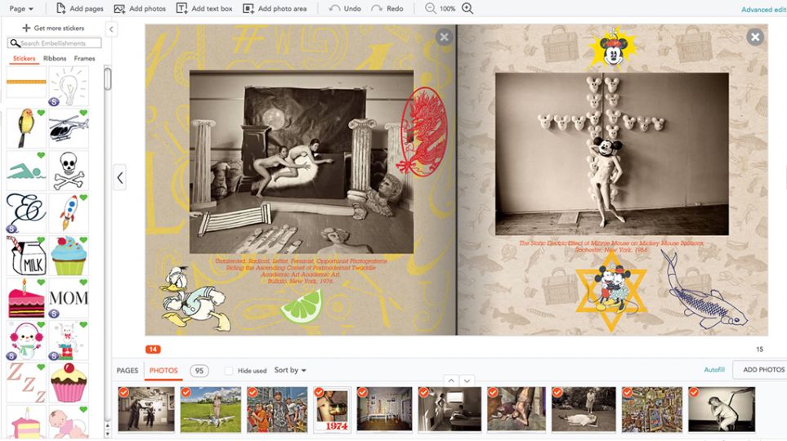787x441 pixels.
Task: Open the PAGES tab
Action: [127, 371]
